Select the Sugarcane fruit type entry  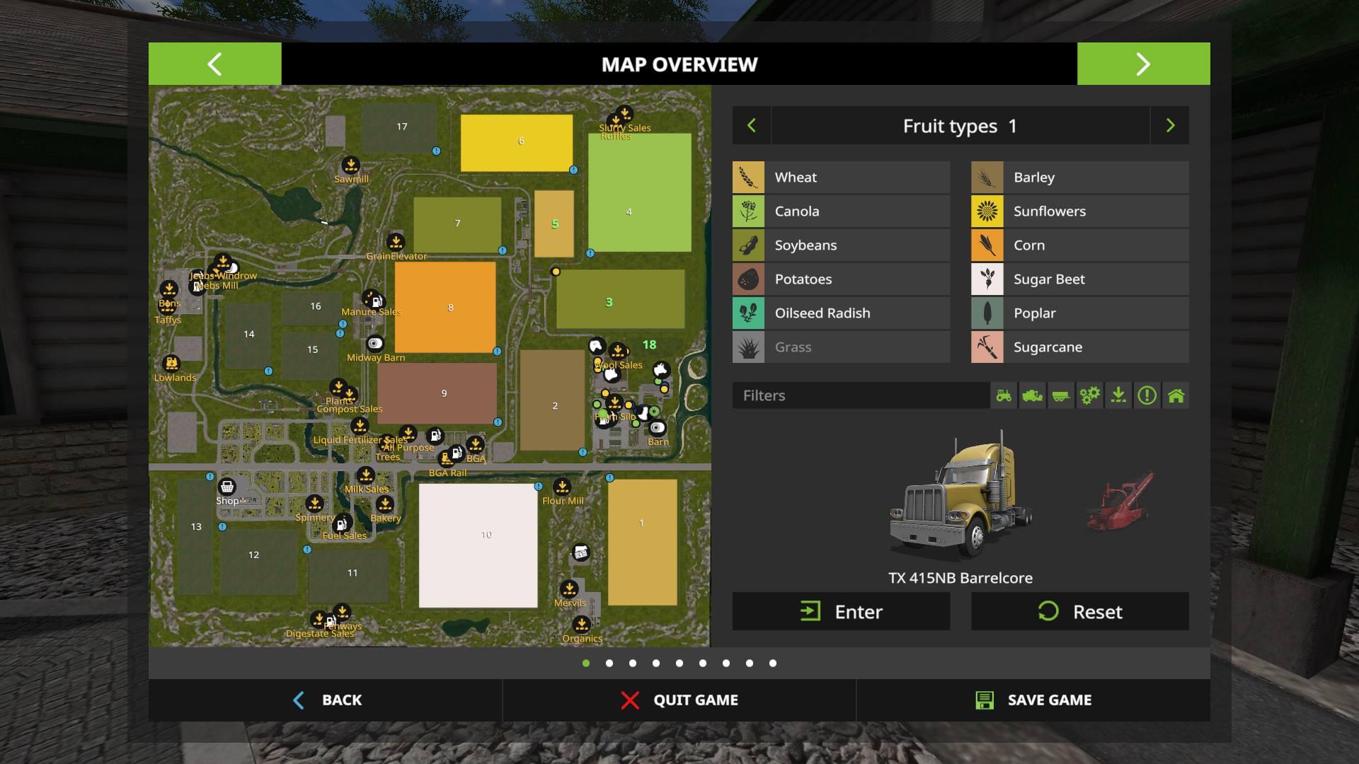(x=1079, y=347)
